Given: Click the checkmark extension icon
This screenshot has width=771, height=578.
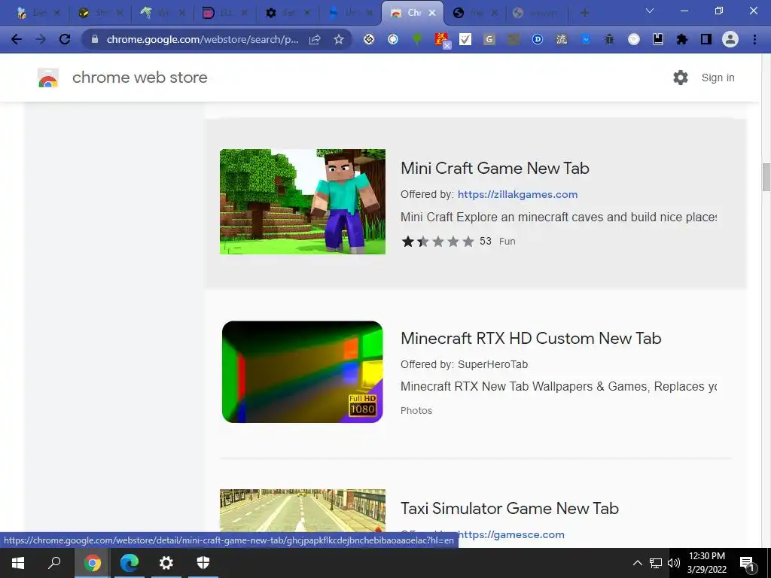Looking at the screenshot, I should click(x=465, y=39).
